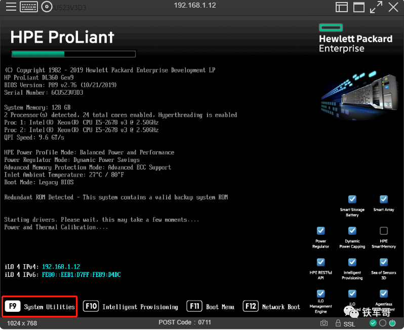Image resolution: width=404 pixels, height=330 pixels.
Task: Click the Redundant ROM Detected message
Action: (116, 197)
